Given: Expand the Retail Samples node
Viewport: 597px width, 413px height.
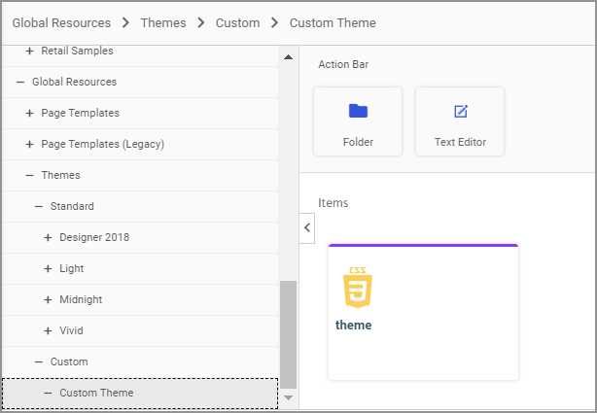Looking at the screenshot, I should (x=29, y=51).
